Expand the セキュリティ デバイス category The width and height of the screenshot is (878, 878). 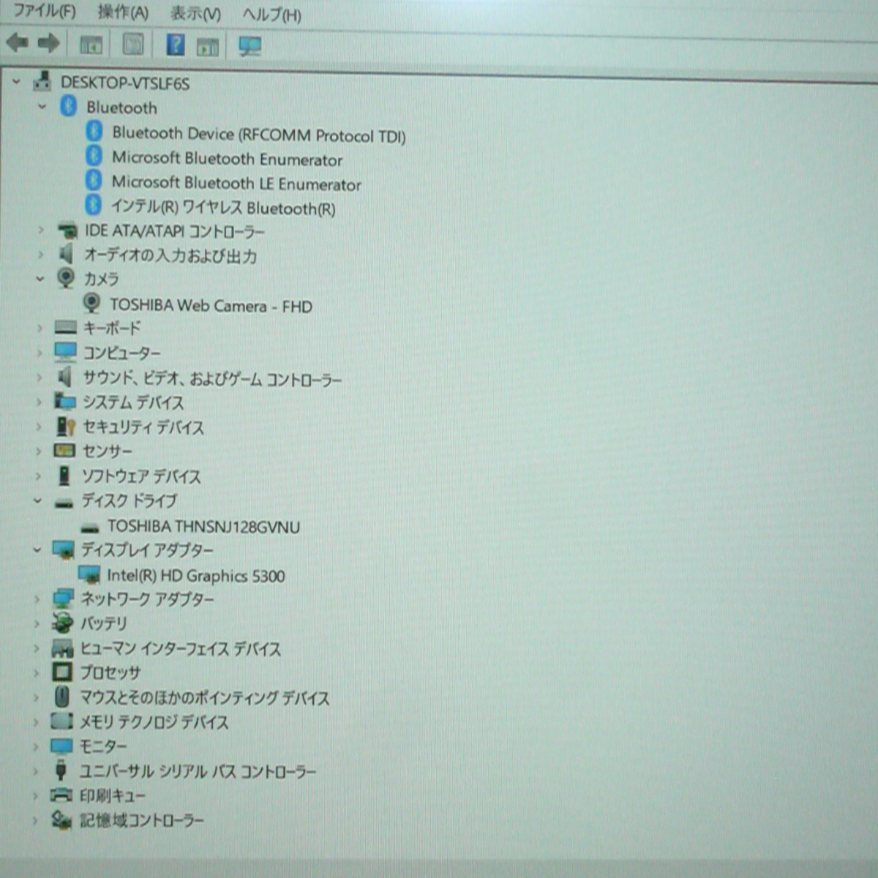[x=39, y=427]
